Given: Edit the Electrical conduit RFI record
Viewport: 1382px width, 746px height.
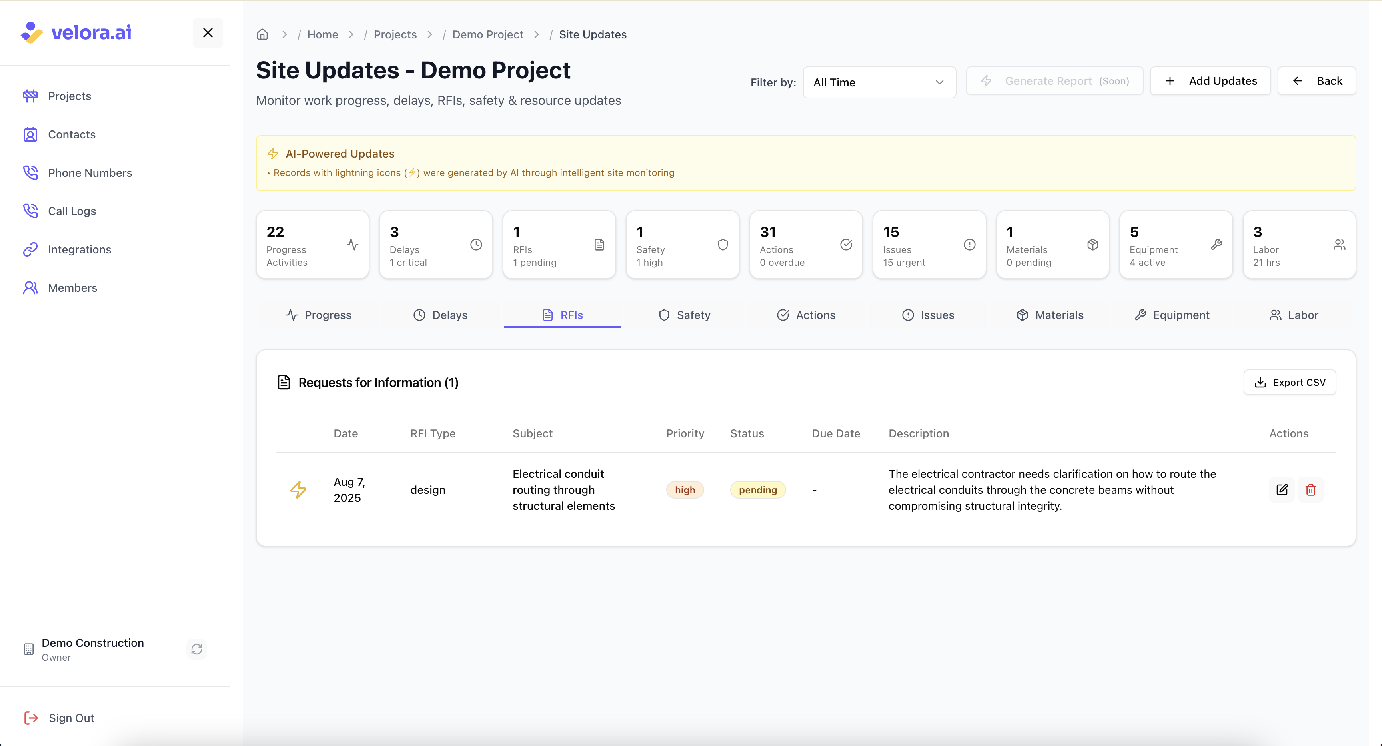Looking at the screenshot, I should pyautogui.click(x=1282, y=490).
